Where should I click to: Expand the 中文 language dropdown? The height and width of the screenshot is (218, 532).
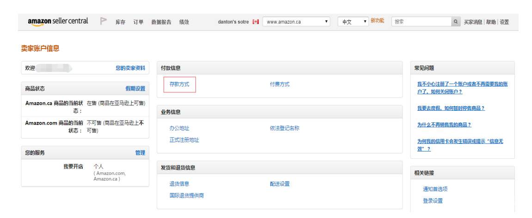pos(353,22)
